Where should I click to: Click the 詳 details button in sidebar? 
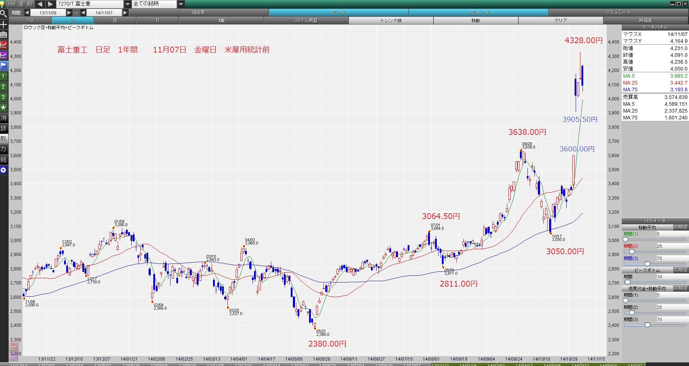point(4,128)
